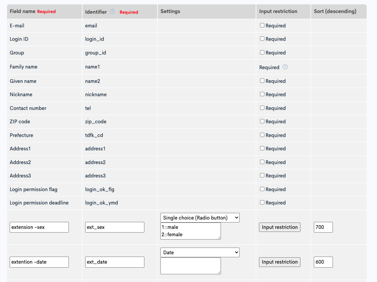Check Required for Contact number
The width and height of the screenshot is (377, 282).
(x=262, y=108)
